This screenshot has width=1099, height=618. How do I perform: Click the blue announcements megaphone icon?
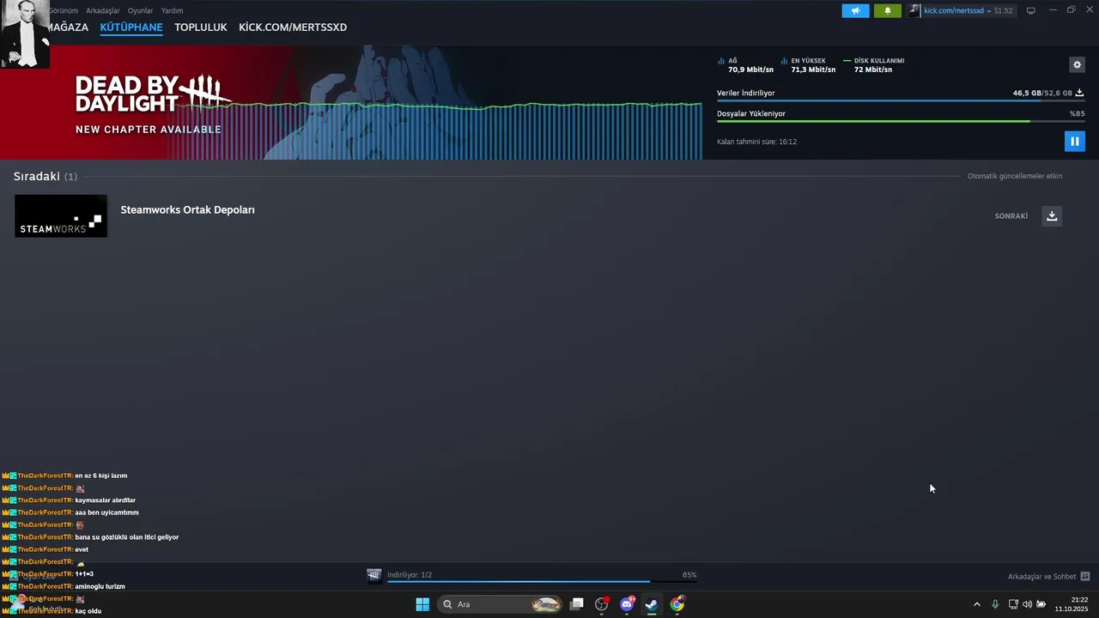tap(855, 10)
